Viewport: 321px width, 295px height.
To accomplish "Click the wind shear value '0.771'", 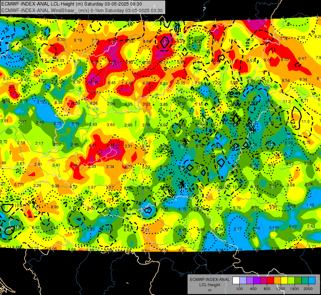I will pos(19,185).
